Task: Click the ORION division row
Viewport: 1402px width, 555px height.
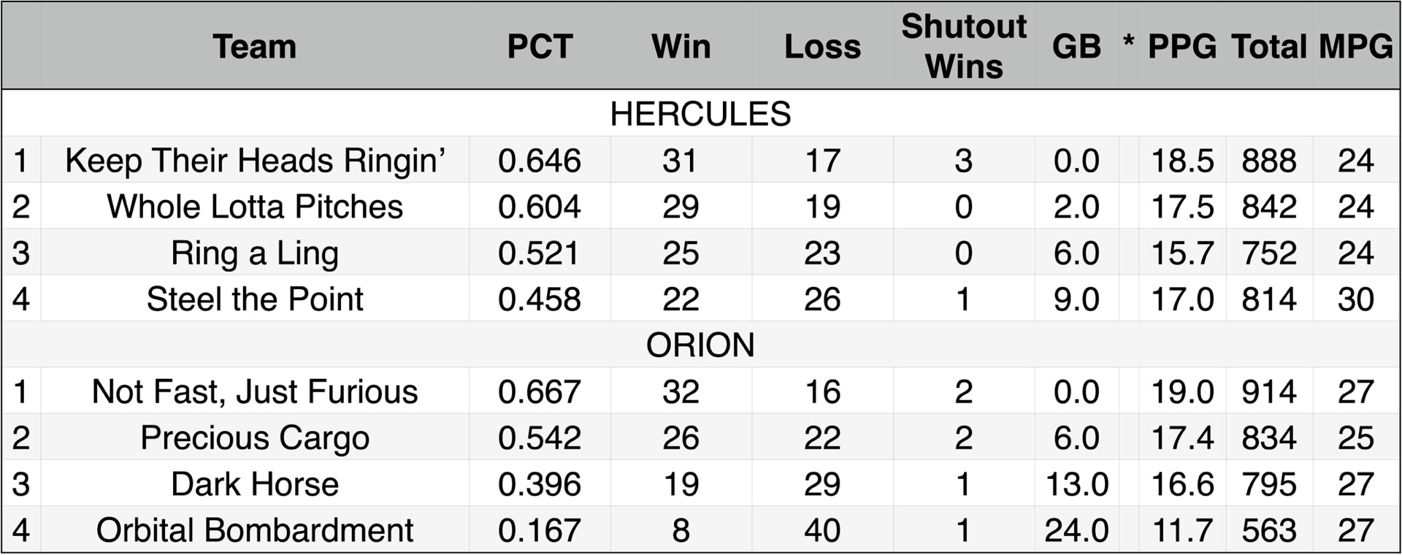Action: (x=701, y=344)
